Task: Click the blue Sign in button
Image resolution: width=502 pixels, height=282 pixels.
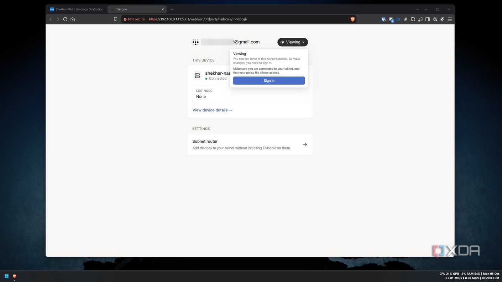Action: pos(269,81)
